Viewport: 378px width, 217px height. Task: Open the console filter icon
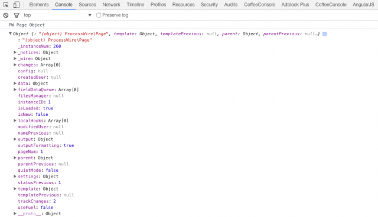click(x=17, y=15)
